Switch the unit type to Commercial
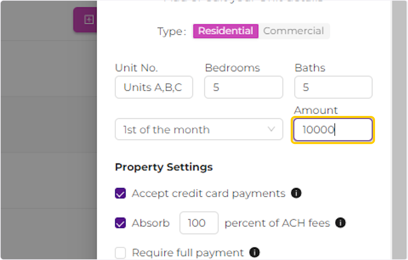The width and height of the screenshot is (408, 260). pyautogui.click(x=294, y=31)
